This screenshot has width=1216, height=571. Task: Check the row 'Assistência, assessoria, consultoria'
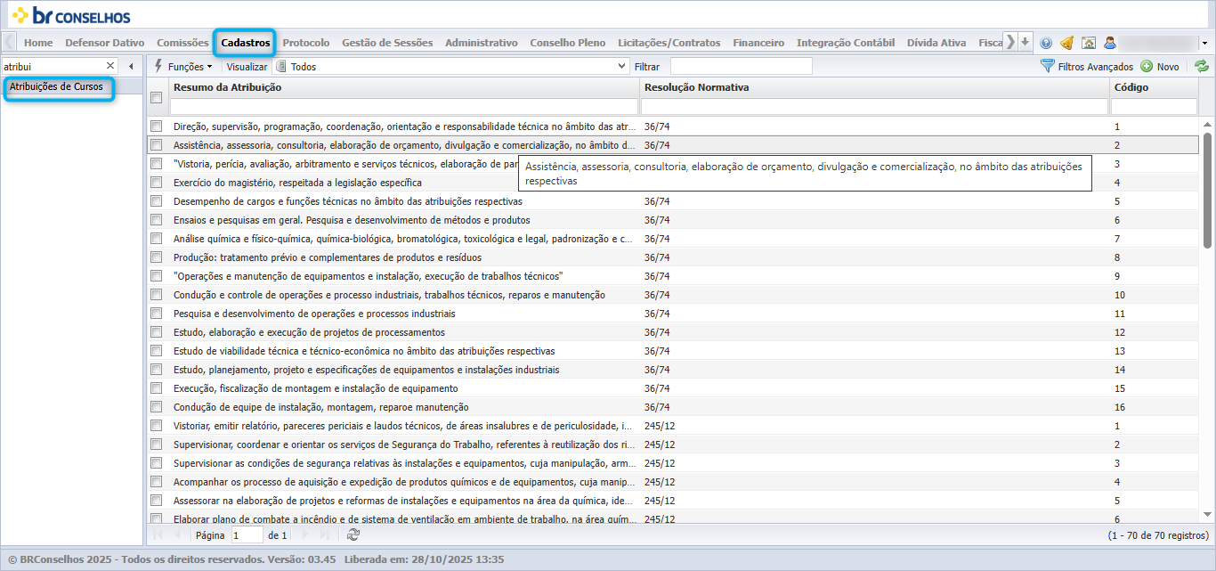tap(157, 145)
